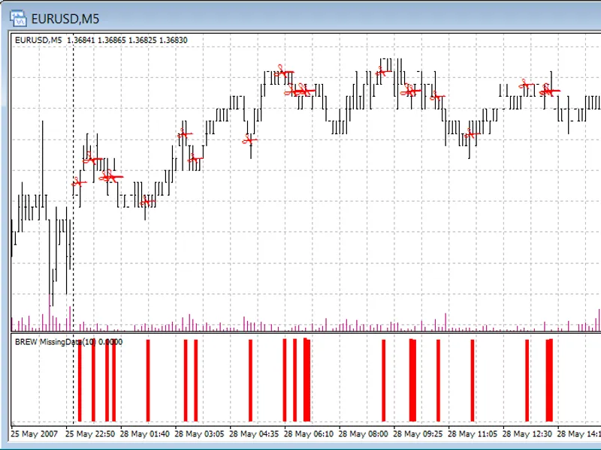Select the OHLC text '1.36841 1.36865 1.36825 1.36830'
Viewport: 601px width, 450px height.
coord(127,40)
